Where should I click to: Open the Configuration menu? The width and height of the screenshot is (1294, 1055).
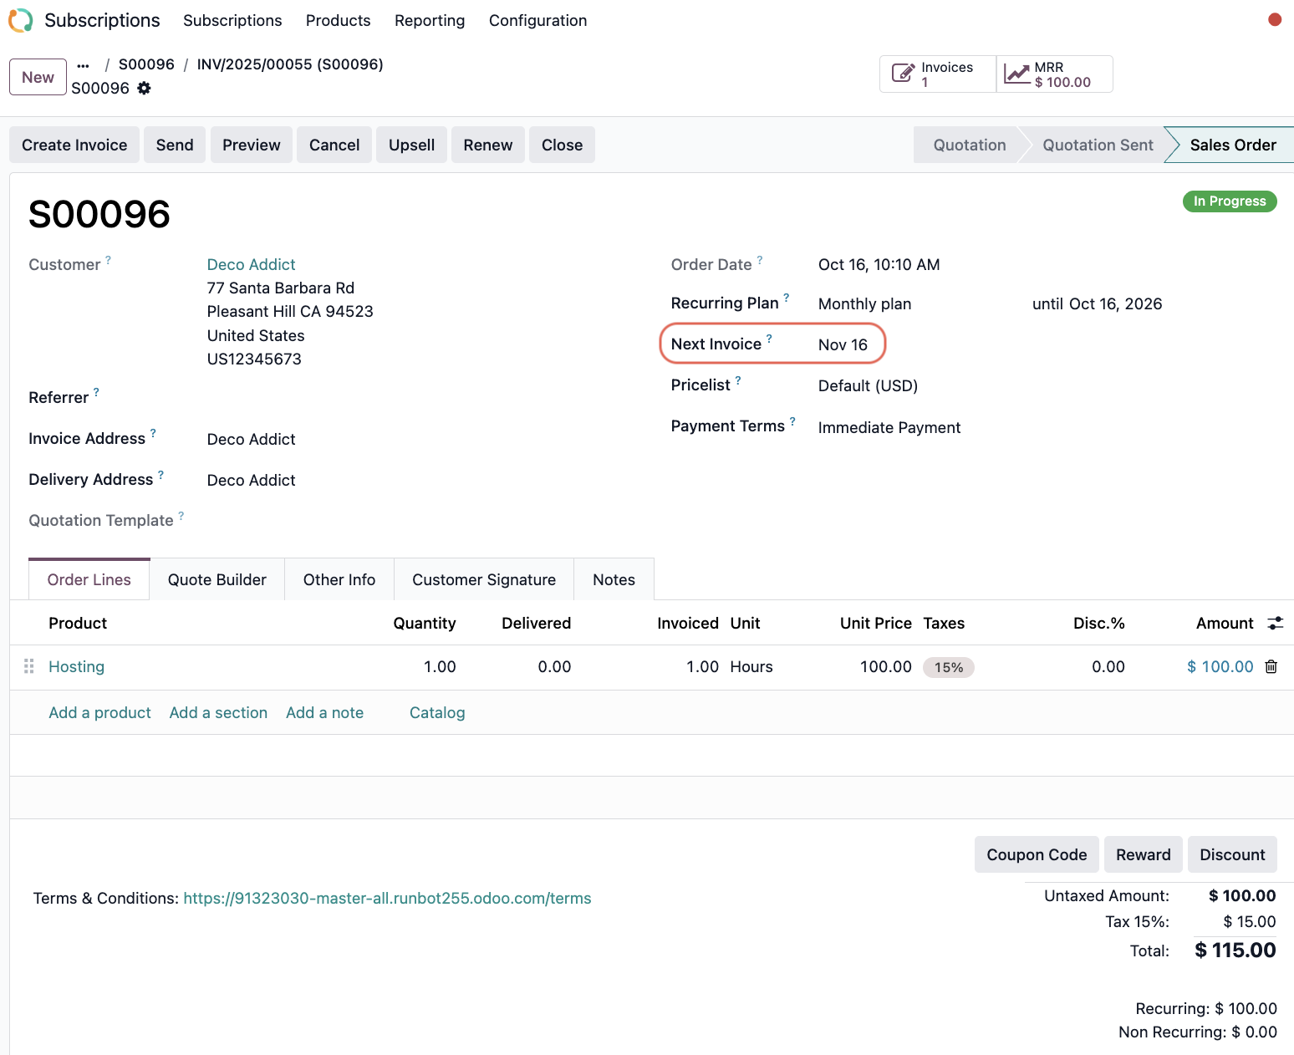click(x=537, y=21)
